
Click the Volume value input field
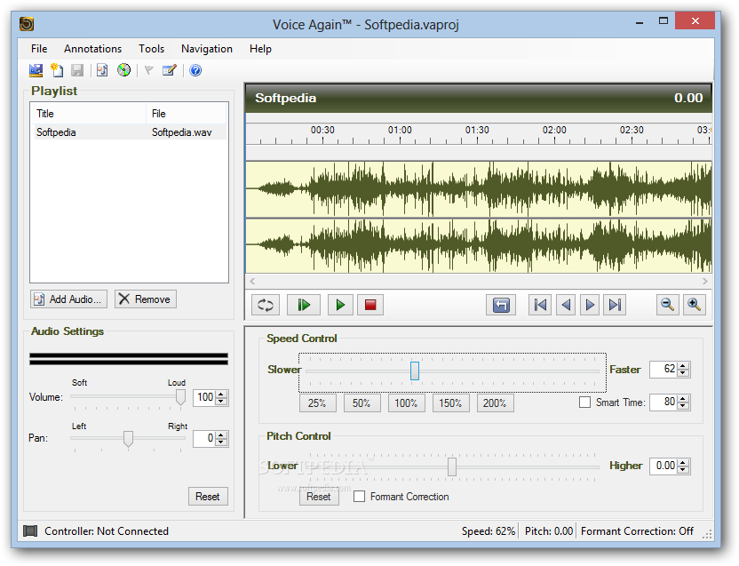pos(204,397)
